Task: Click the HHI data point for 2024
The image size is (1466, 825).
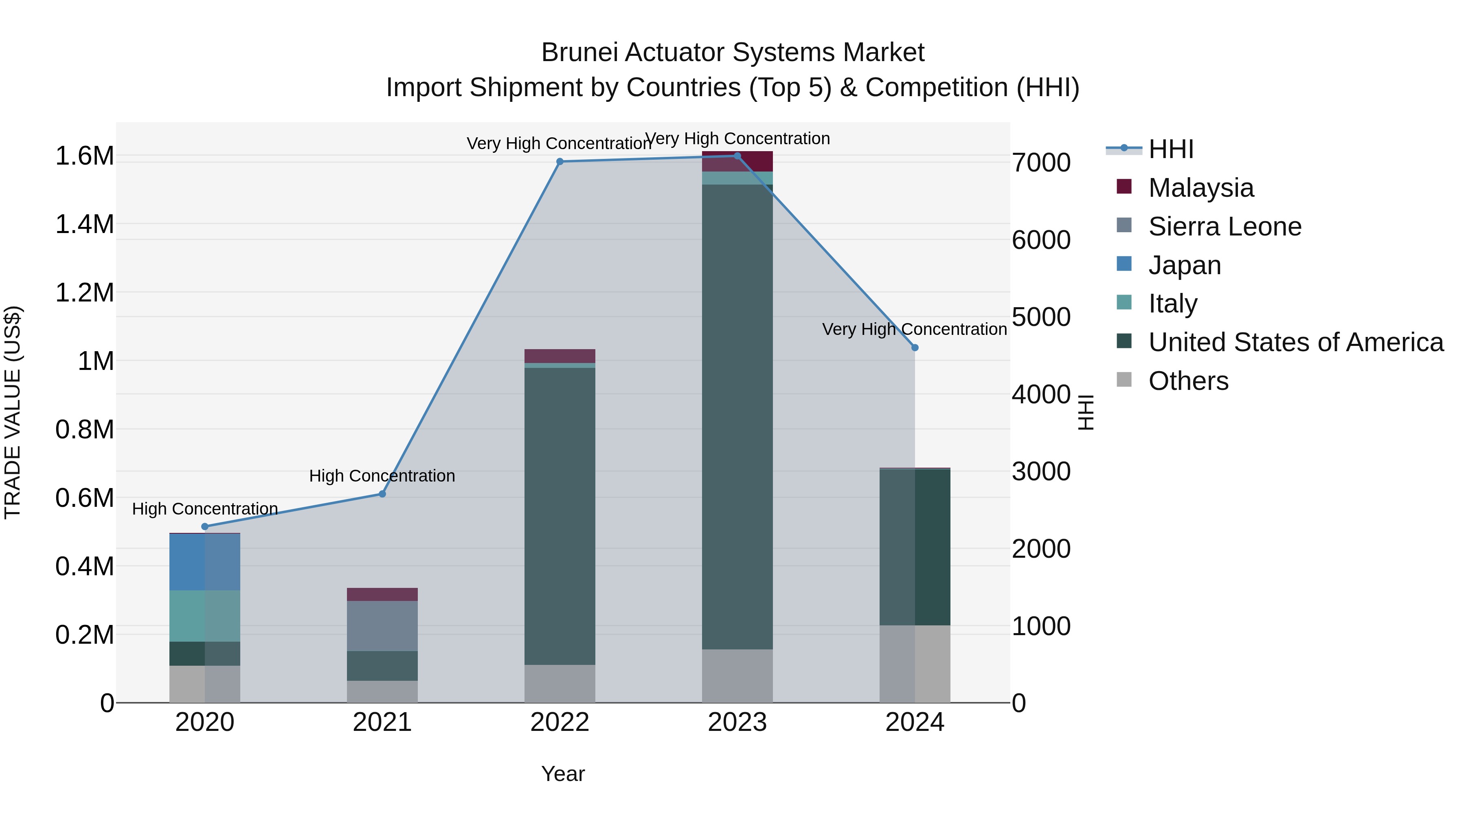Action: (915, 347)
